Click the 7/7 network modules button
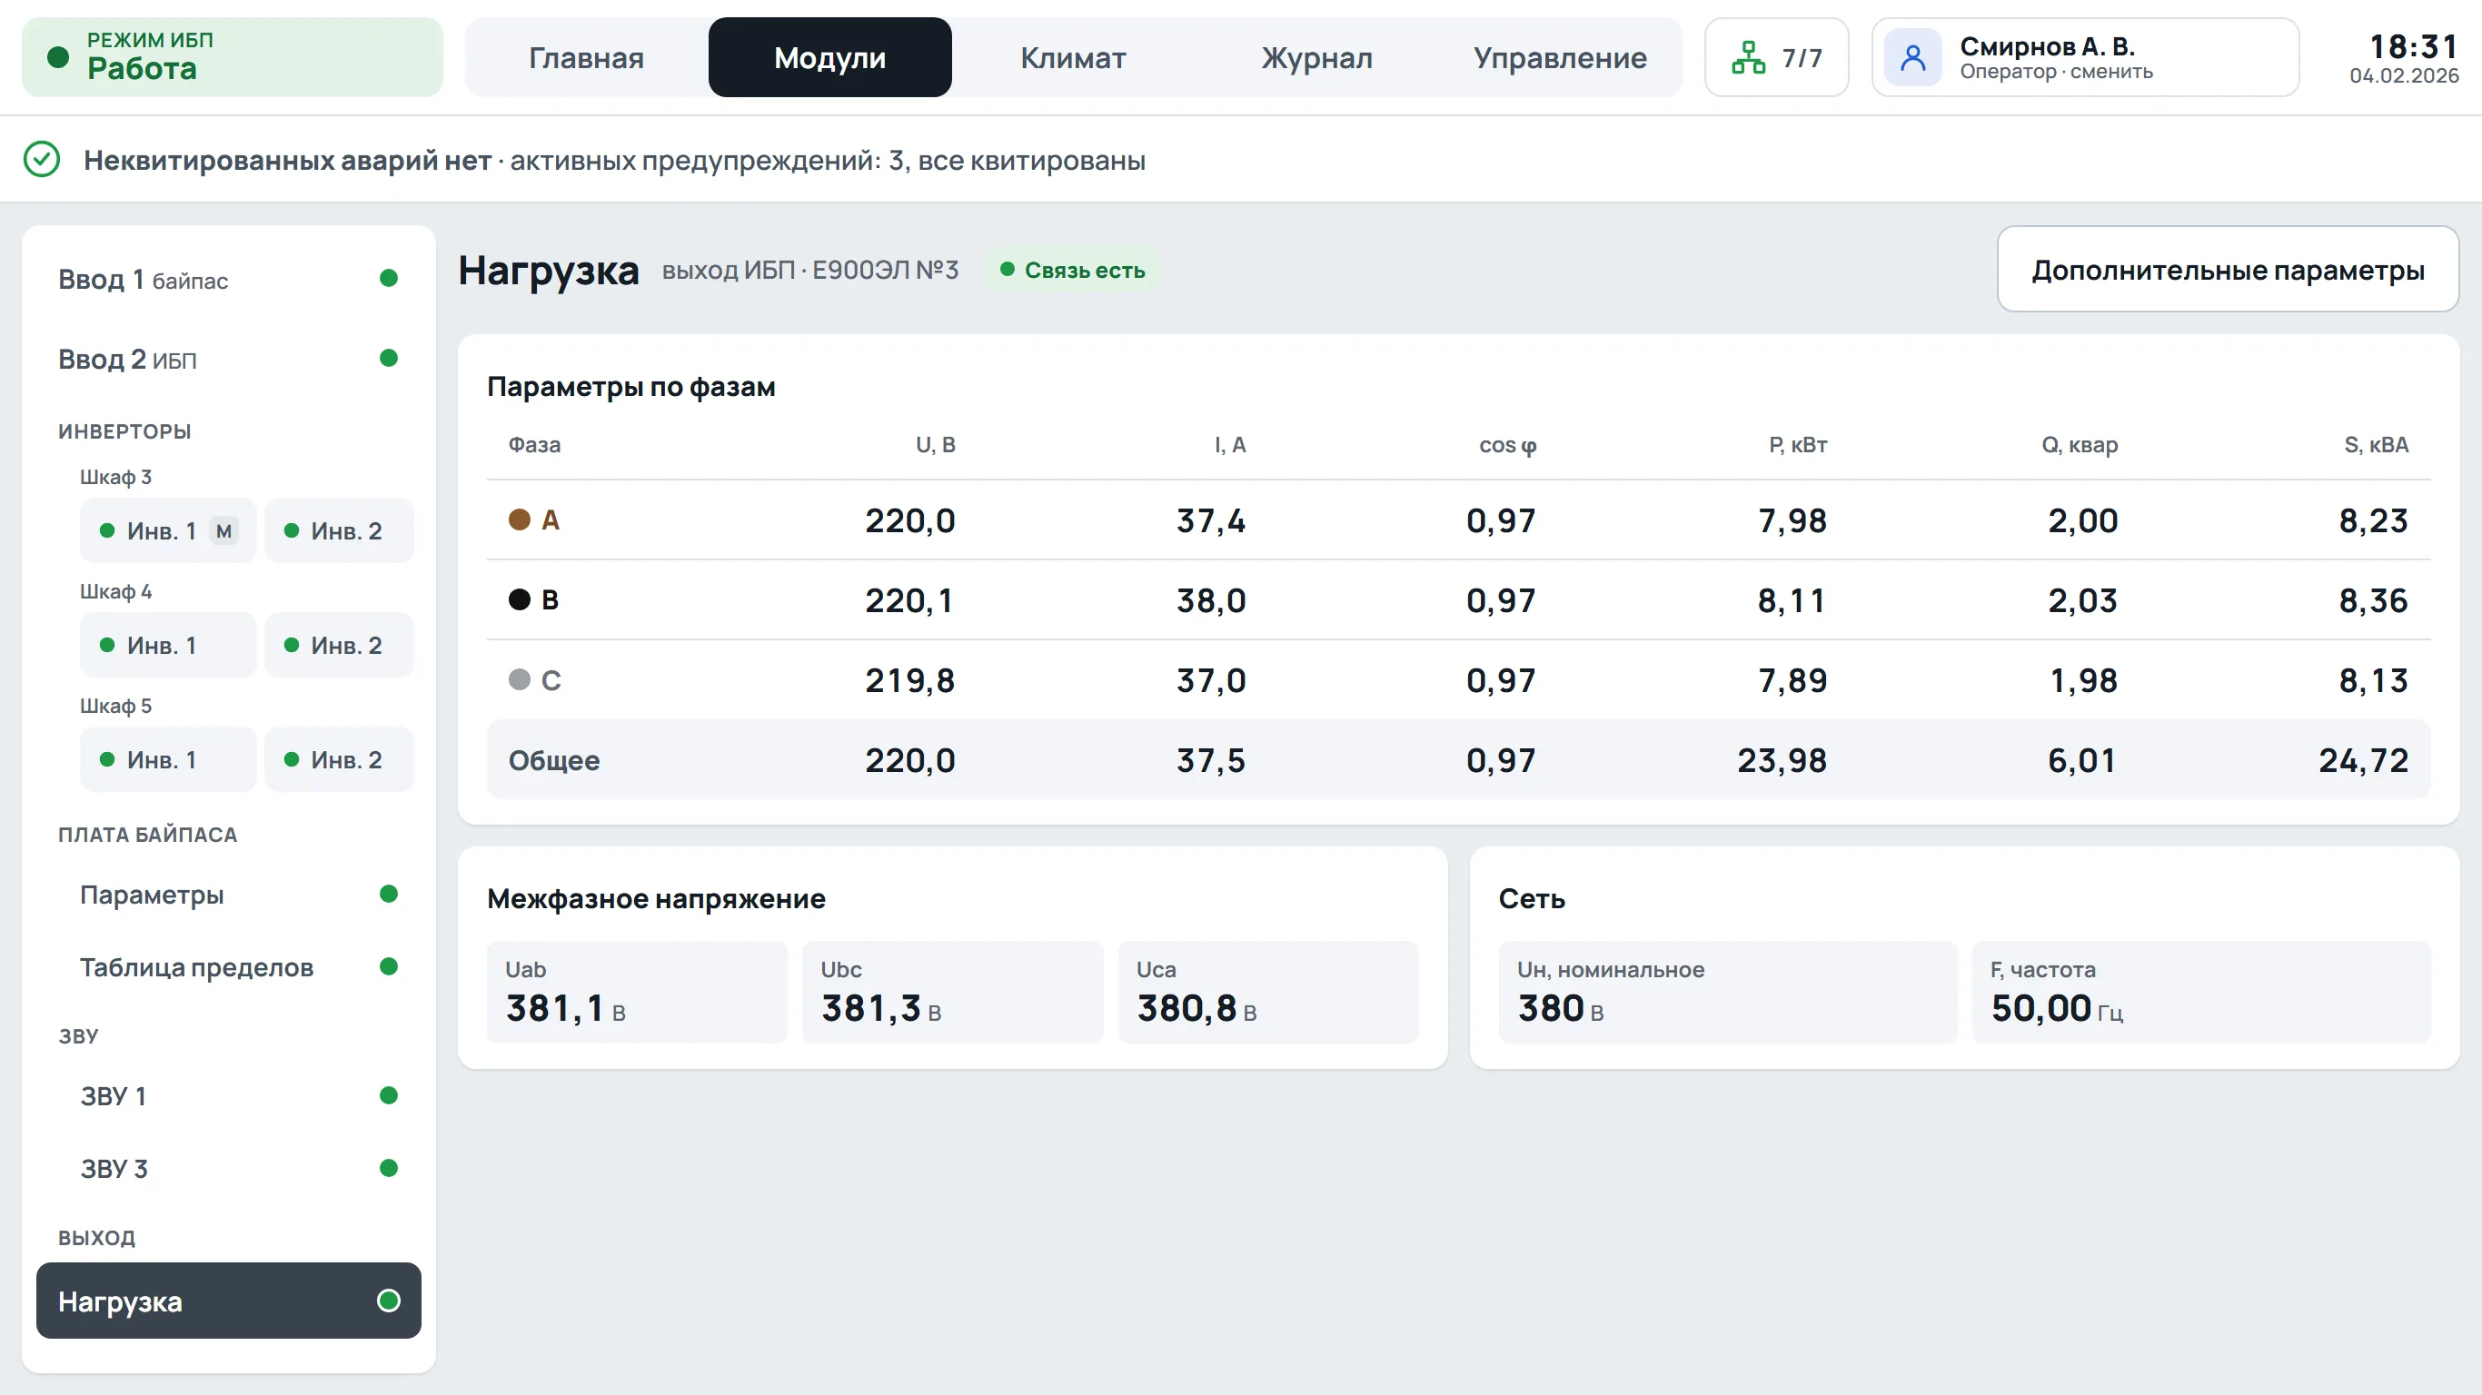The image size is (2482, 1395). [x=1776, y=58]
